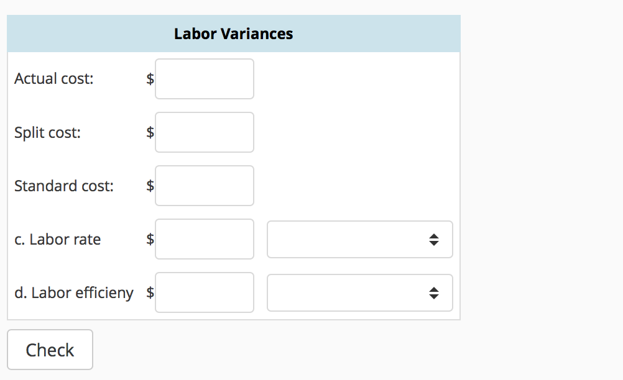Screen dimensions: 623x380
Task: Click the dollar sign next to Labor rate
Action: (150, 239)
